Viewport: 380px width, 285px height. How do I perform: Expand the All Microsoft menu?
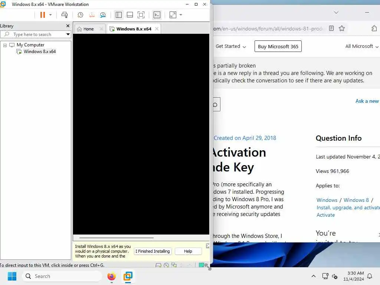pos(361,46)
